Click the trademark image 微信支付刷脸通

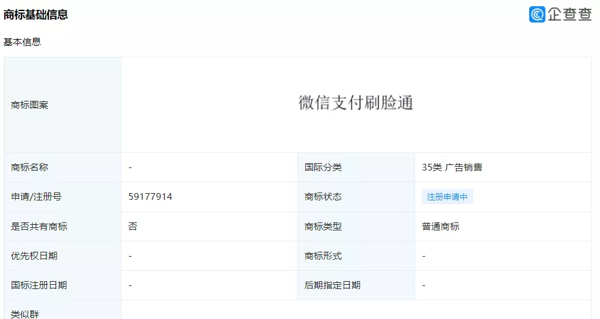[x=356, y=103]
